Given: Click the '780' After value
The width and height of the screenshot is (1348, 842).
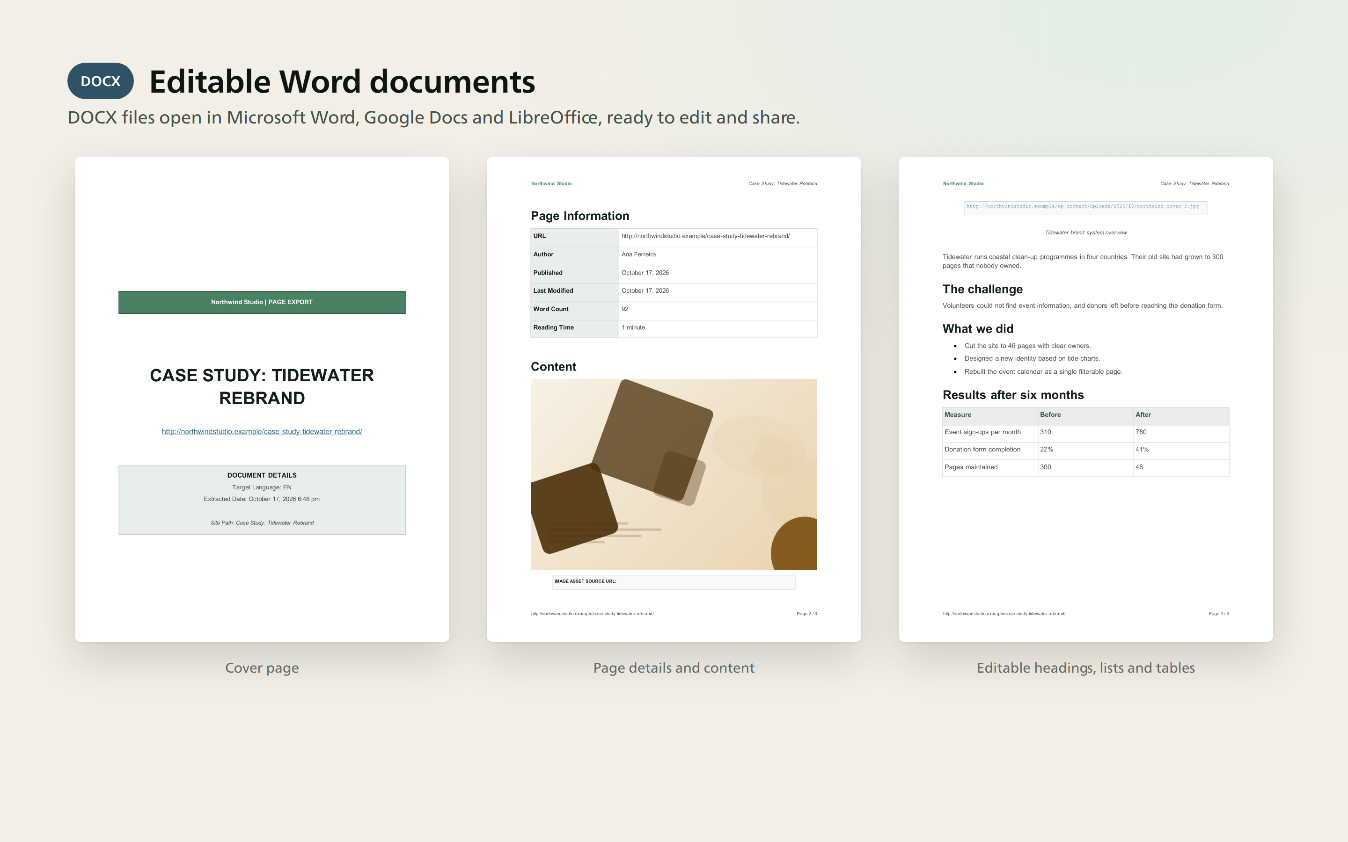Looking at the screenshot, I should coord(1141,432).
